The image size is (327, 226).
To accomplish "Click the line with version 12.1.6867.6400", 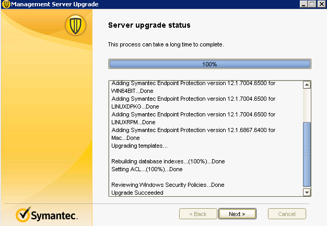I will click(193, 130).
